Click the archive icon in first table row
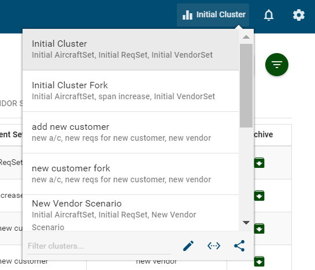The width and height of the screenshot is (315, 270). [x=259, y=163]
